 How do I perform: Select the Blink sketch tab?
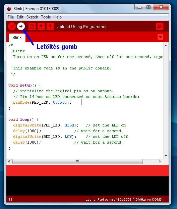17,38
